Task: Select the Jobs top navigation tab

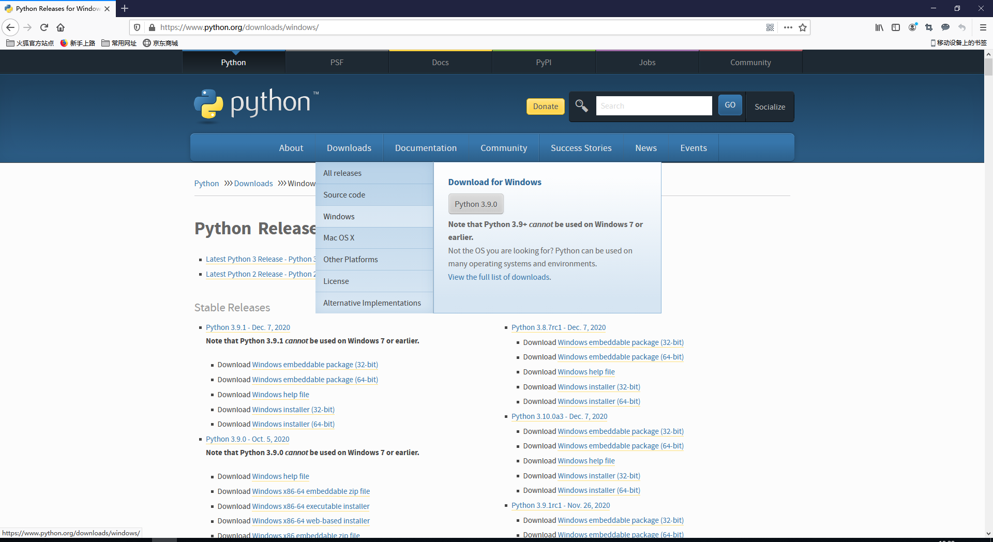Action: 647,62
